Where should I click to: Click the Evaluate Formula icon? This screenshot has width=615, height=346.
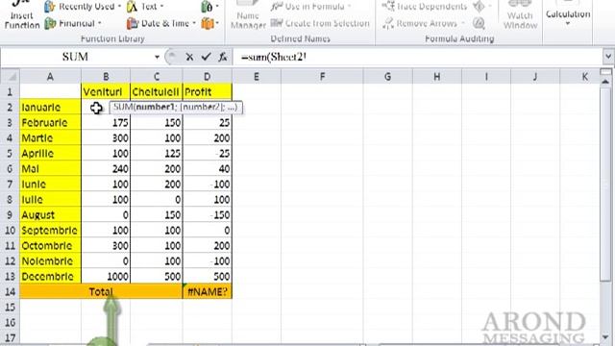point(479,23)
